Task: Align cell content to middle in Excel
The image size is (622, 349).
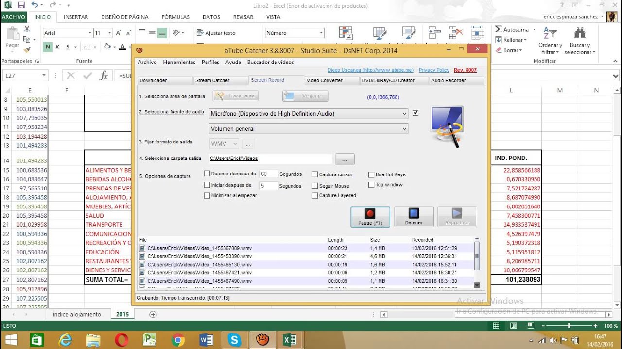Action: pyautogui.click(x=152, y=32)
